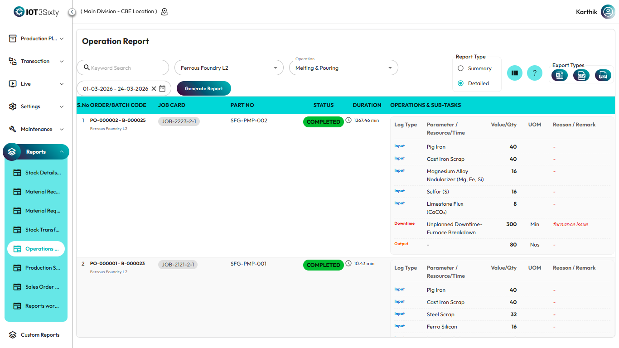Click the Generate Report button
Viewport: 619px width, 348px height.
(x=203, y=88)
